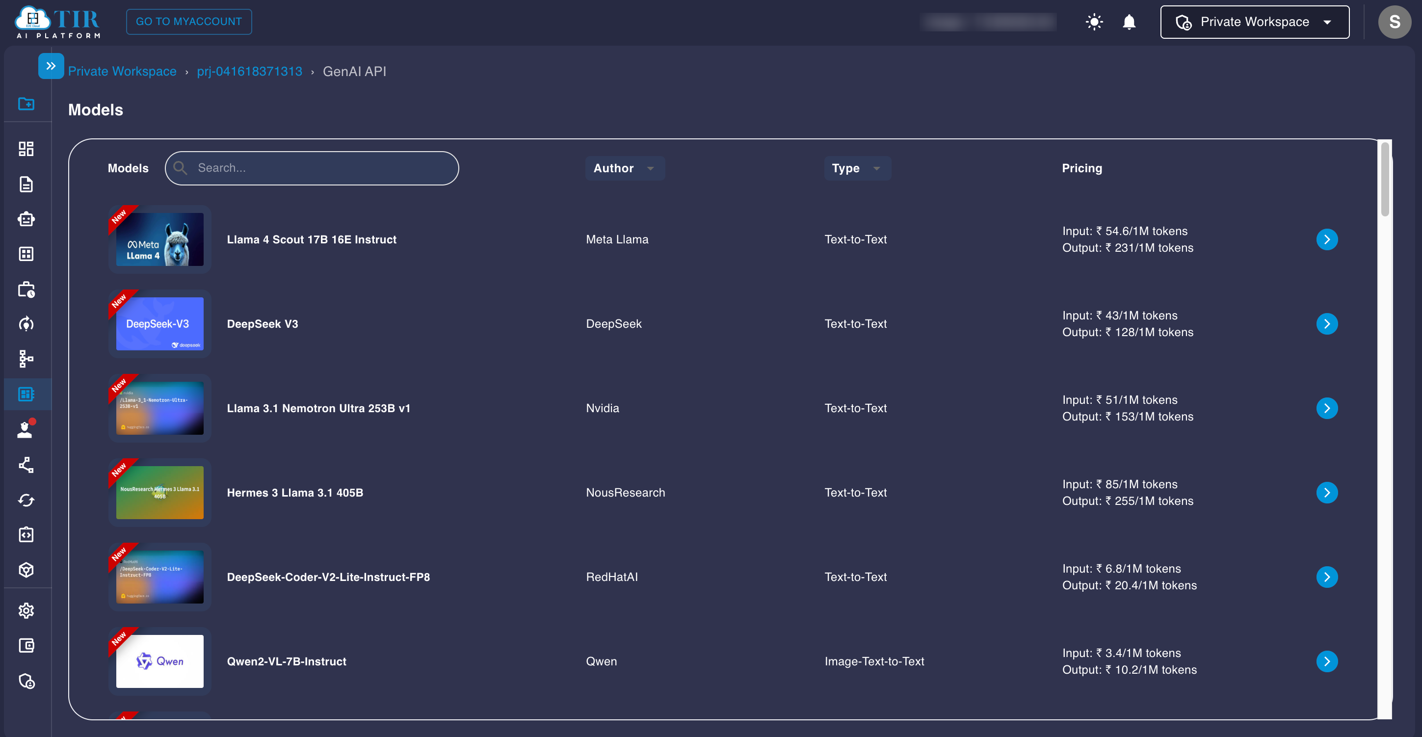The image size is (1422, 737).
Task: Open the settings gear icon in sidebar
Action: 26,610
